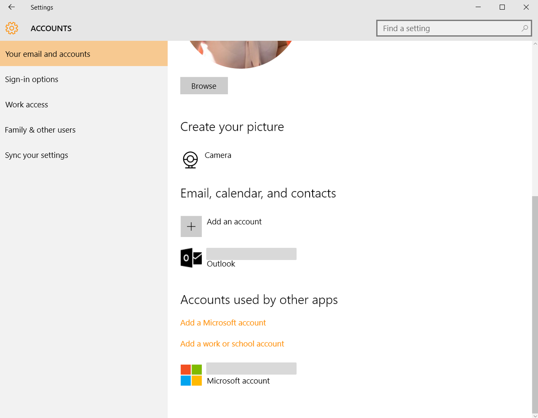Maximize the Settings window
Viewport: 538px width, 418px height.
coord(502,7)
